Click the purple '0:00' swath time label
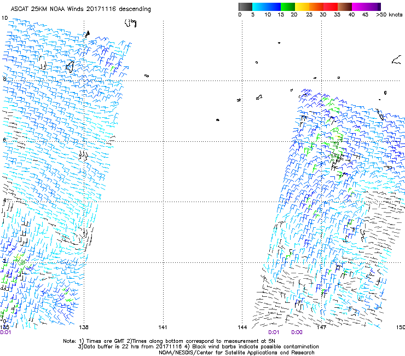 tap(297, 332)
